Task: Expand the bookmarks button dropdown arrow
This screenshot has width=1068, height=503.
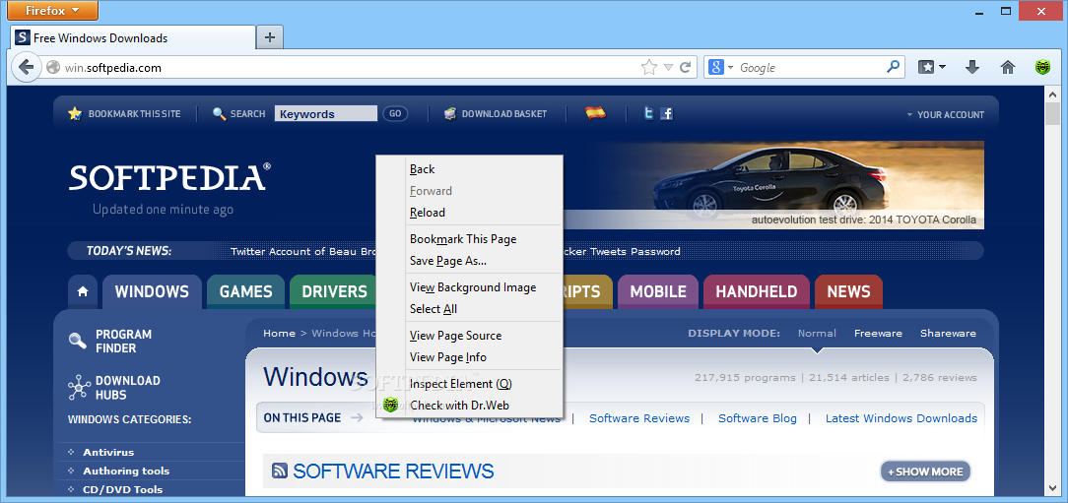Action: (x=943, y=67)
